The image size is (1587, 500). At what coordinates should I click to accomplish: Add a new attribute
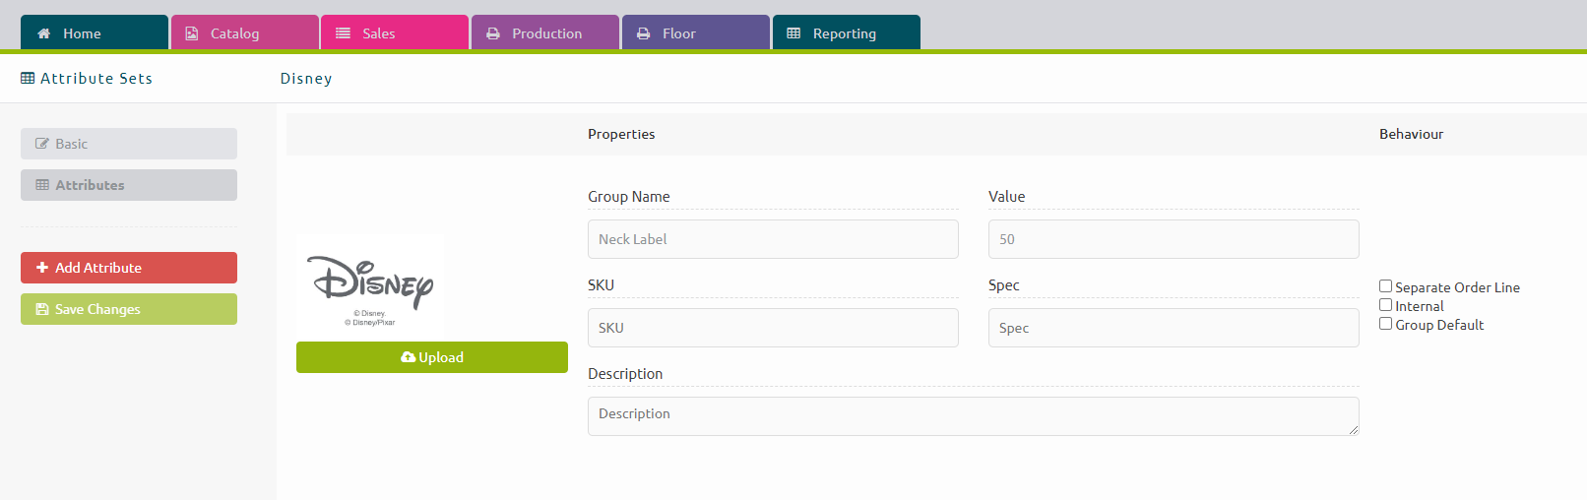(x=129, y=268)
